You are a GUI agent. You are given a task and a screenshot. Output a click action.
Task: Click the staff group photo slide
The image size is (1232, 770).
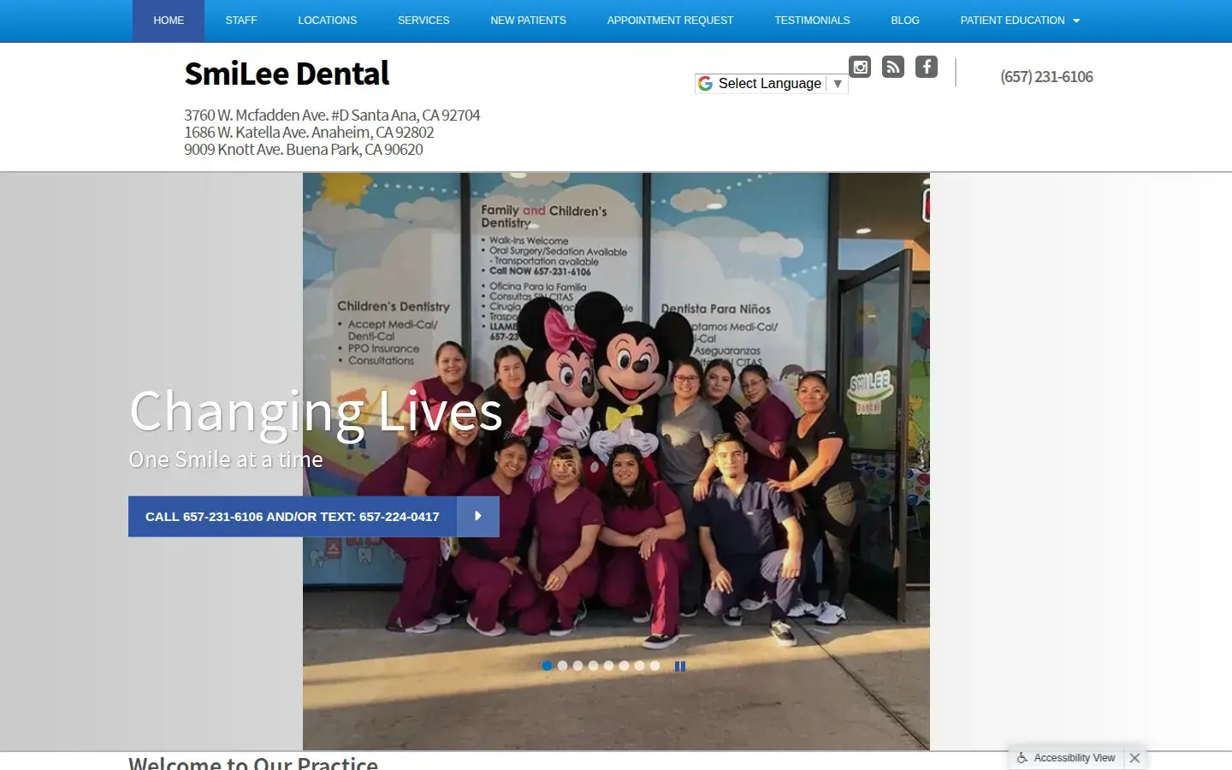click(616, 461)
